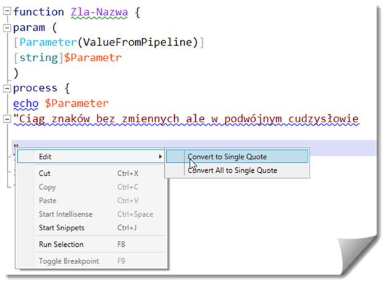Click the function name Zla-Nazwa
Screen dimensions: 386x284
99,12
